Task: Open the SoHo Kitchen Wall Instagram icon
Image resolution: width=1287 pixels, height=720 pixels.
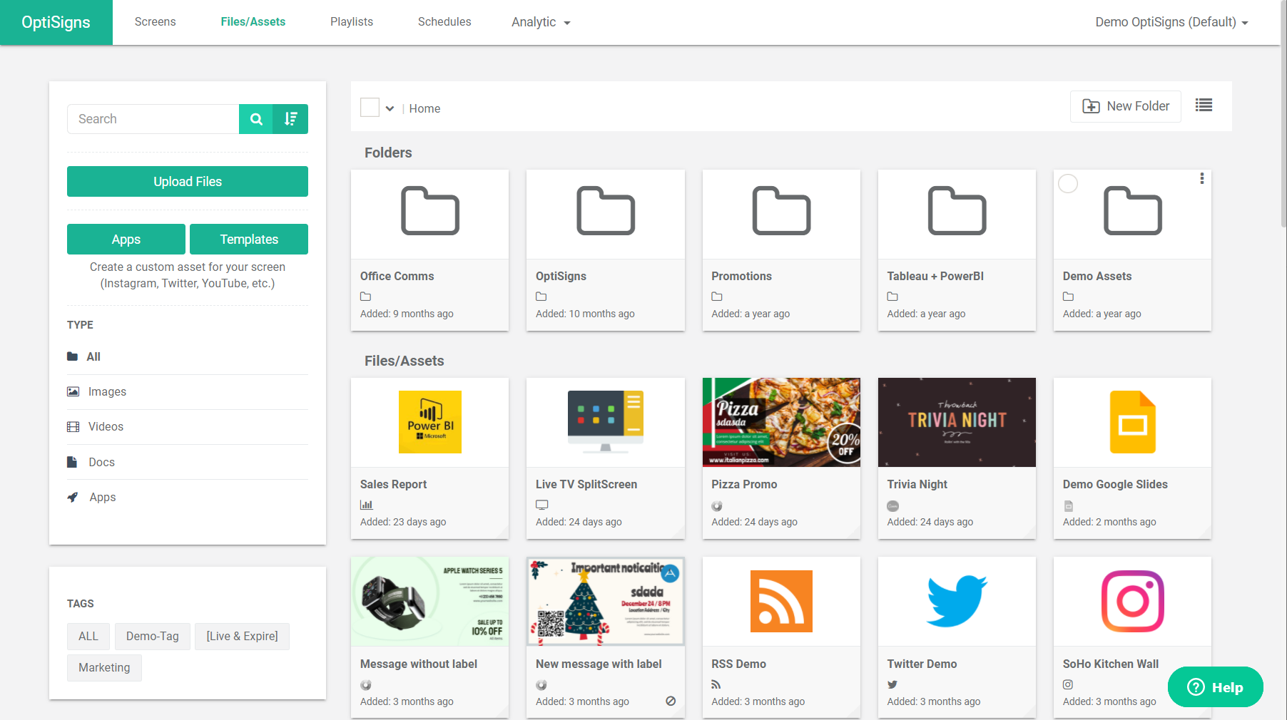Action: pos(1132,601)
